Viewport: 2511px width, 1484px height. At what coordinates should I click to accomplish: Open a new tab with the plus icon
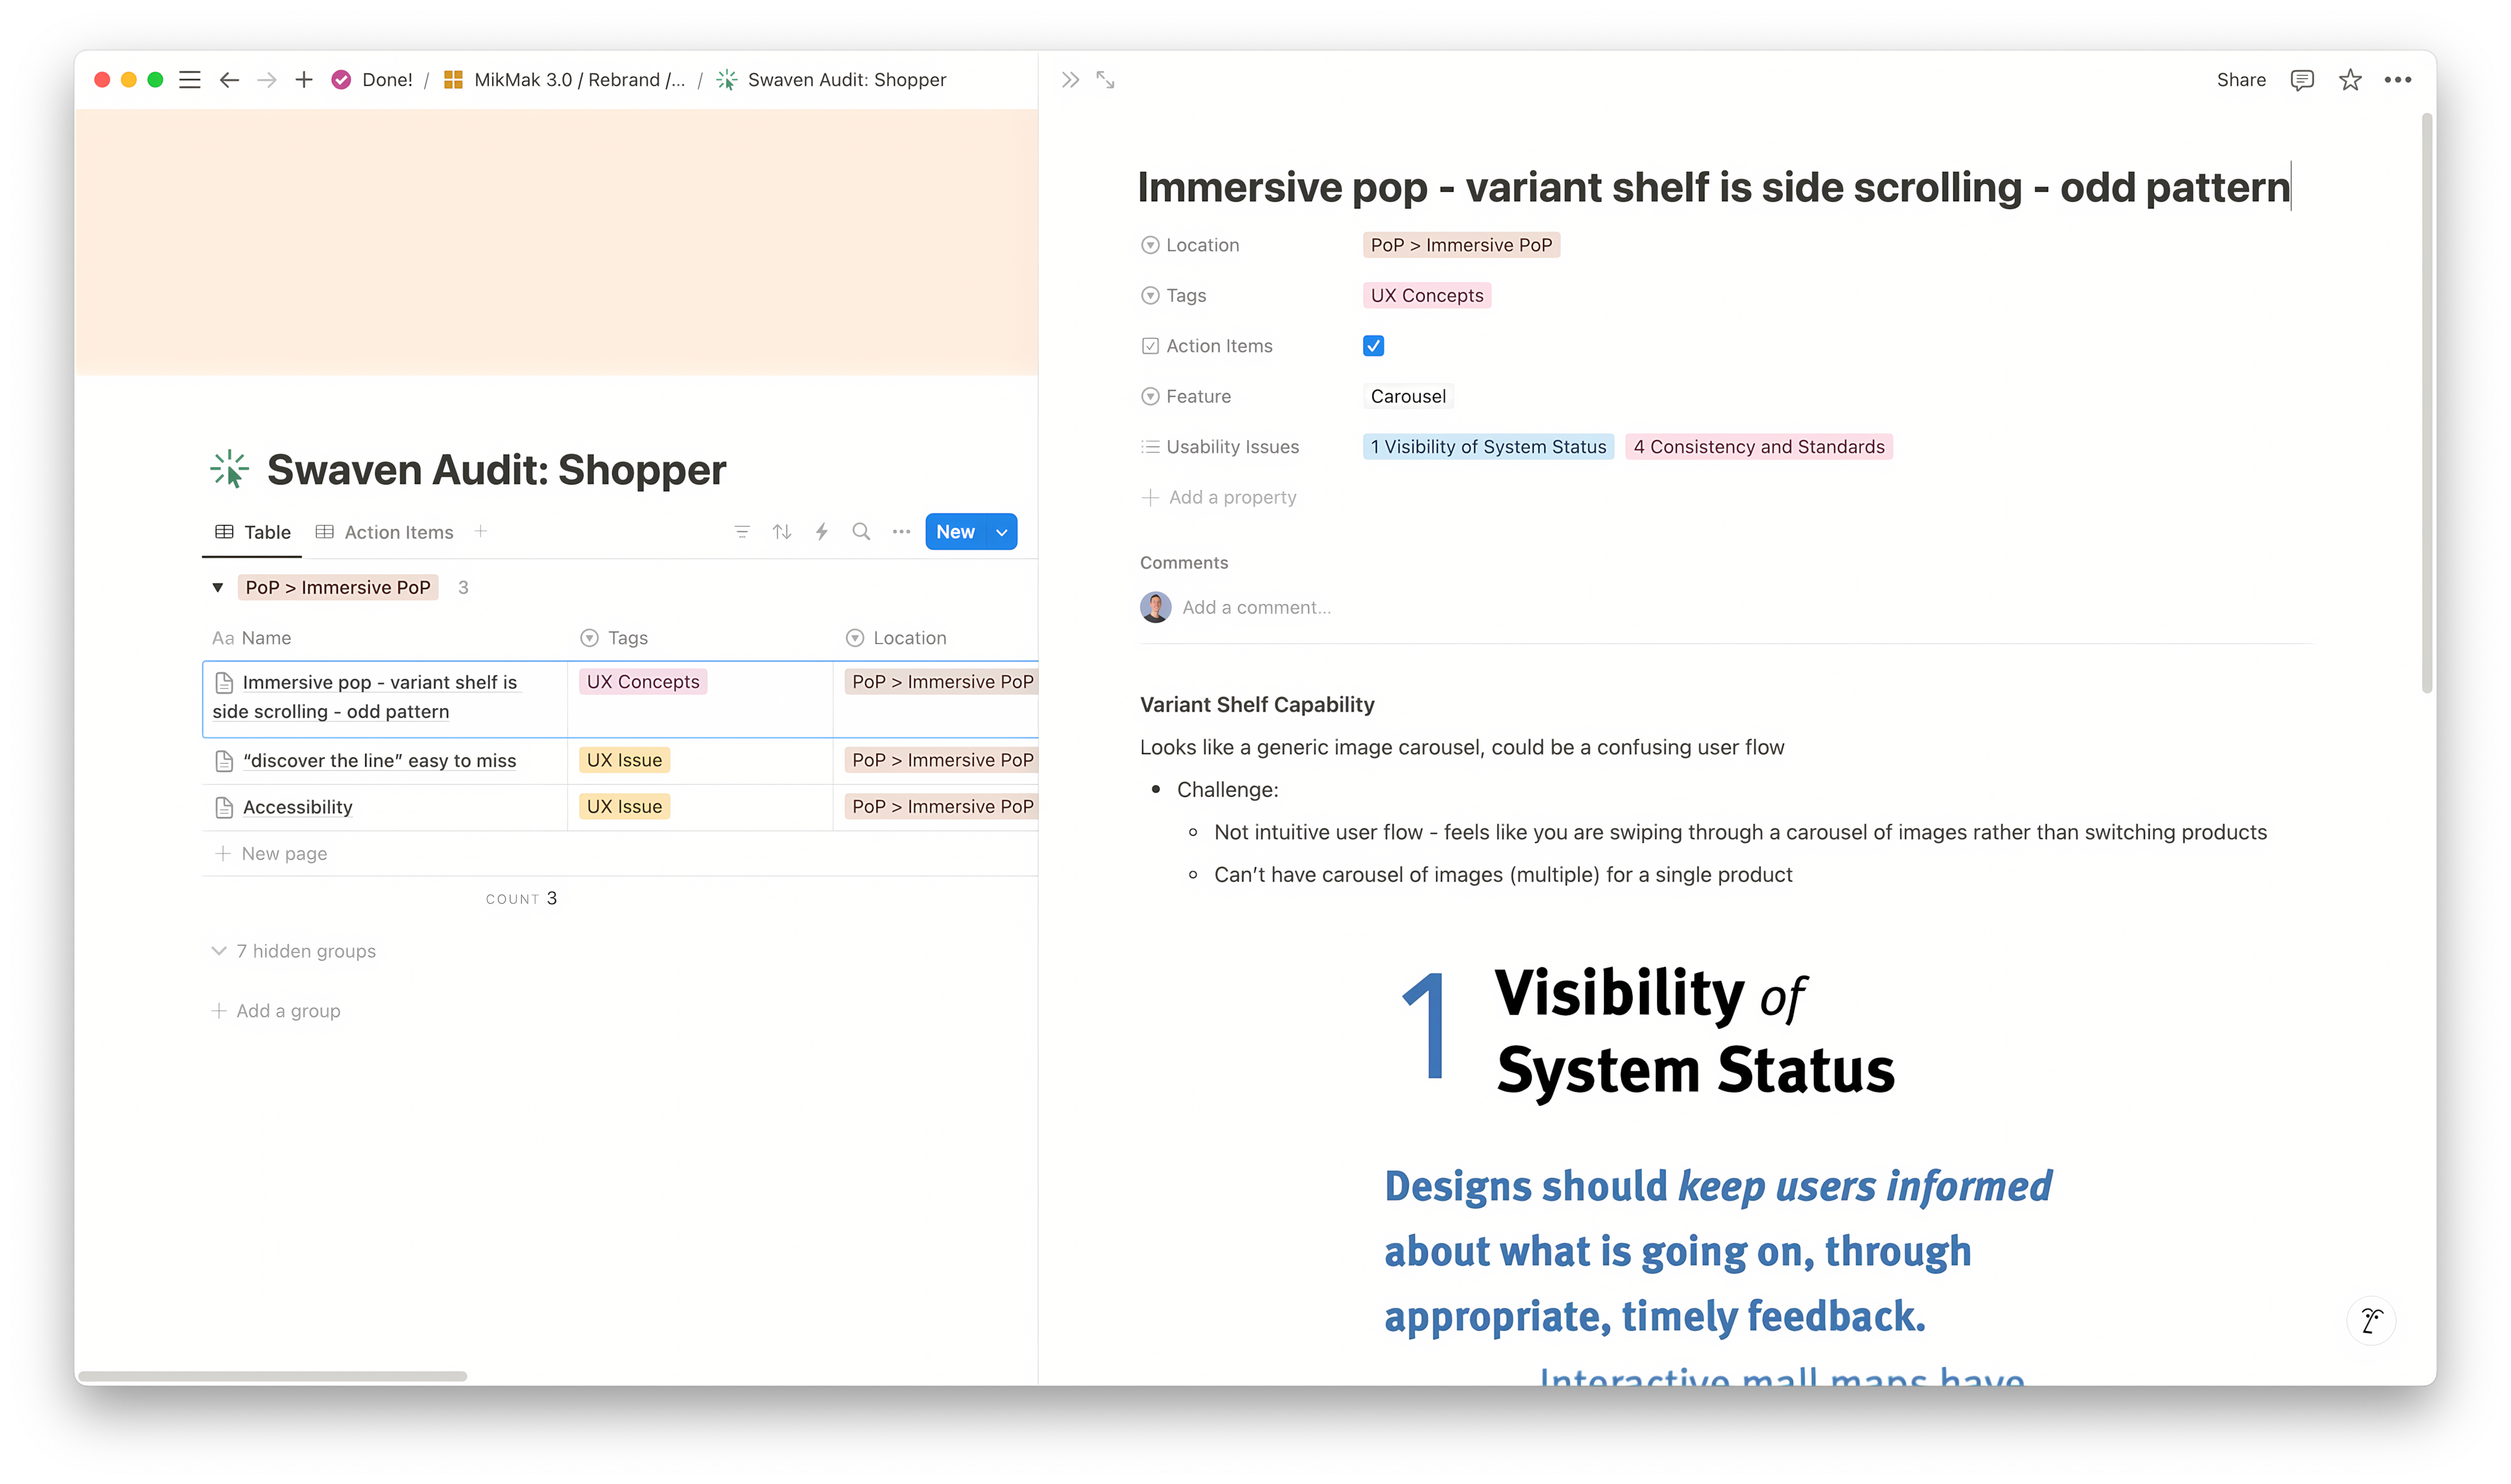304,79
